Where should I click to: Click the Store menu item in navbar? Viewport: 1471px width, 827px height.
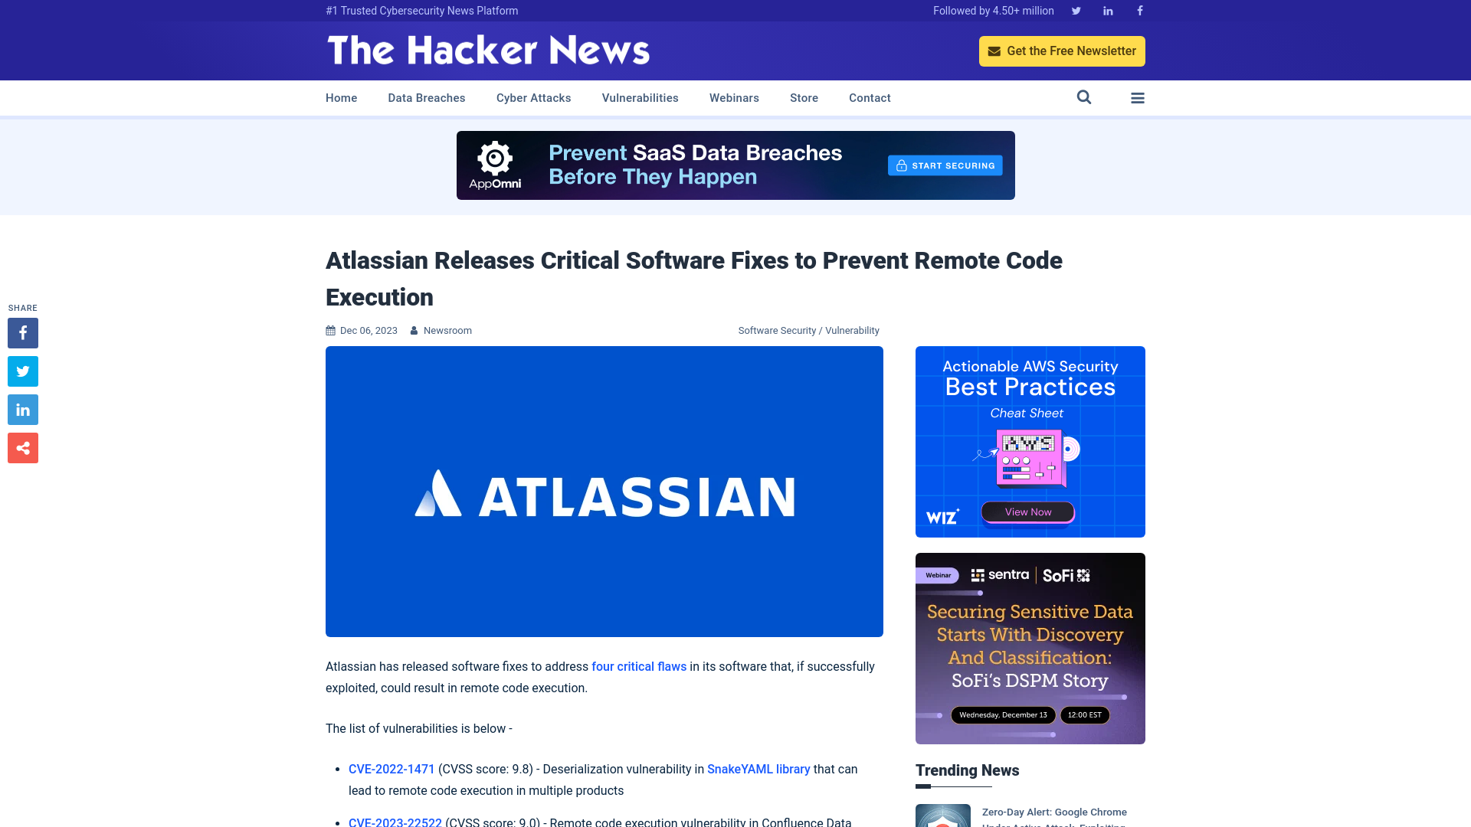pyautogui.click(x=803, y=98)
